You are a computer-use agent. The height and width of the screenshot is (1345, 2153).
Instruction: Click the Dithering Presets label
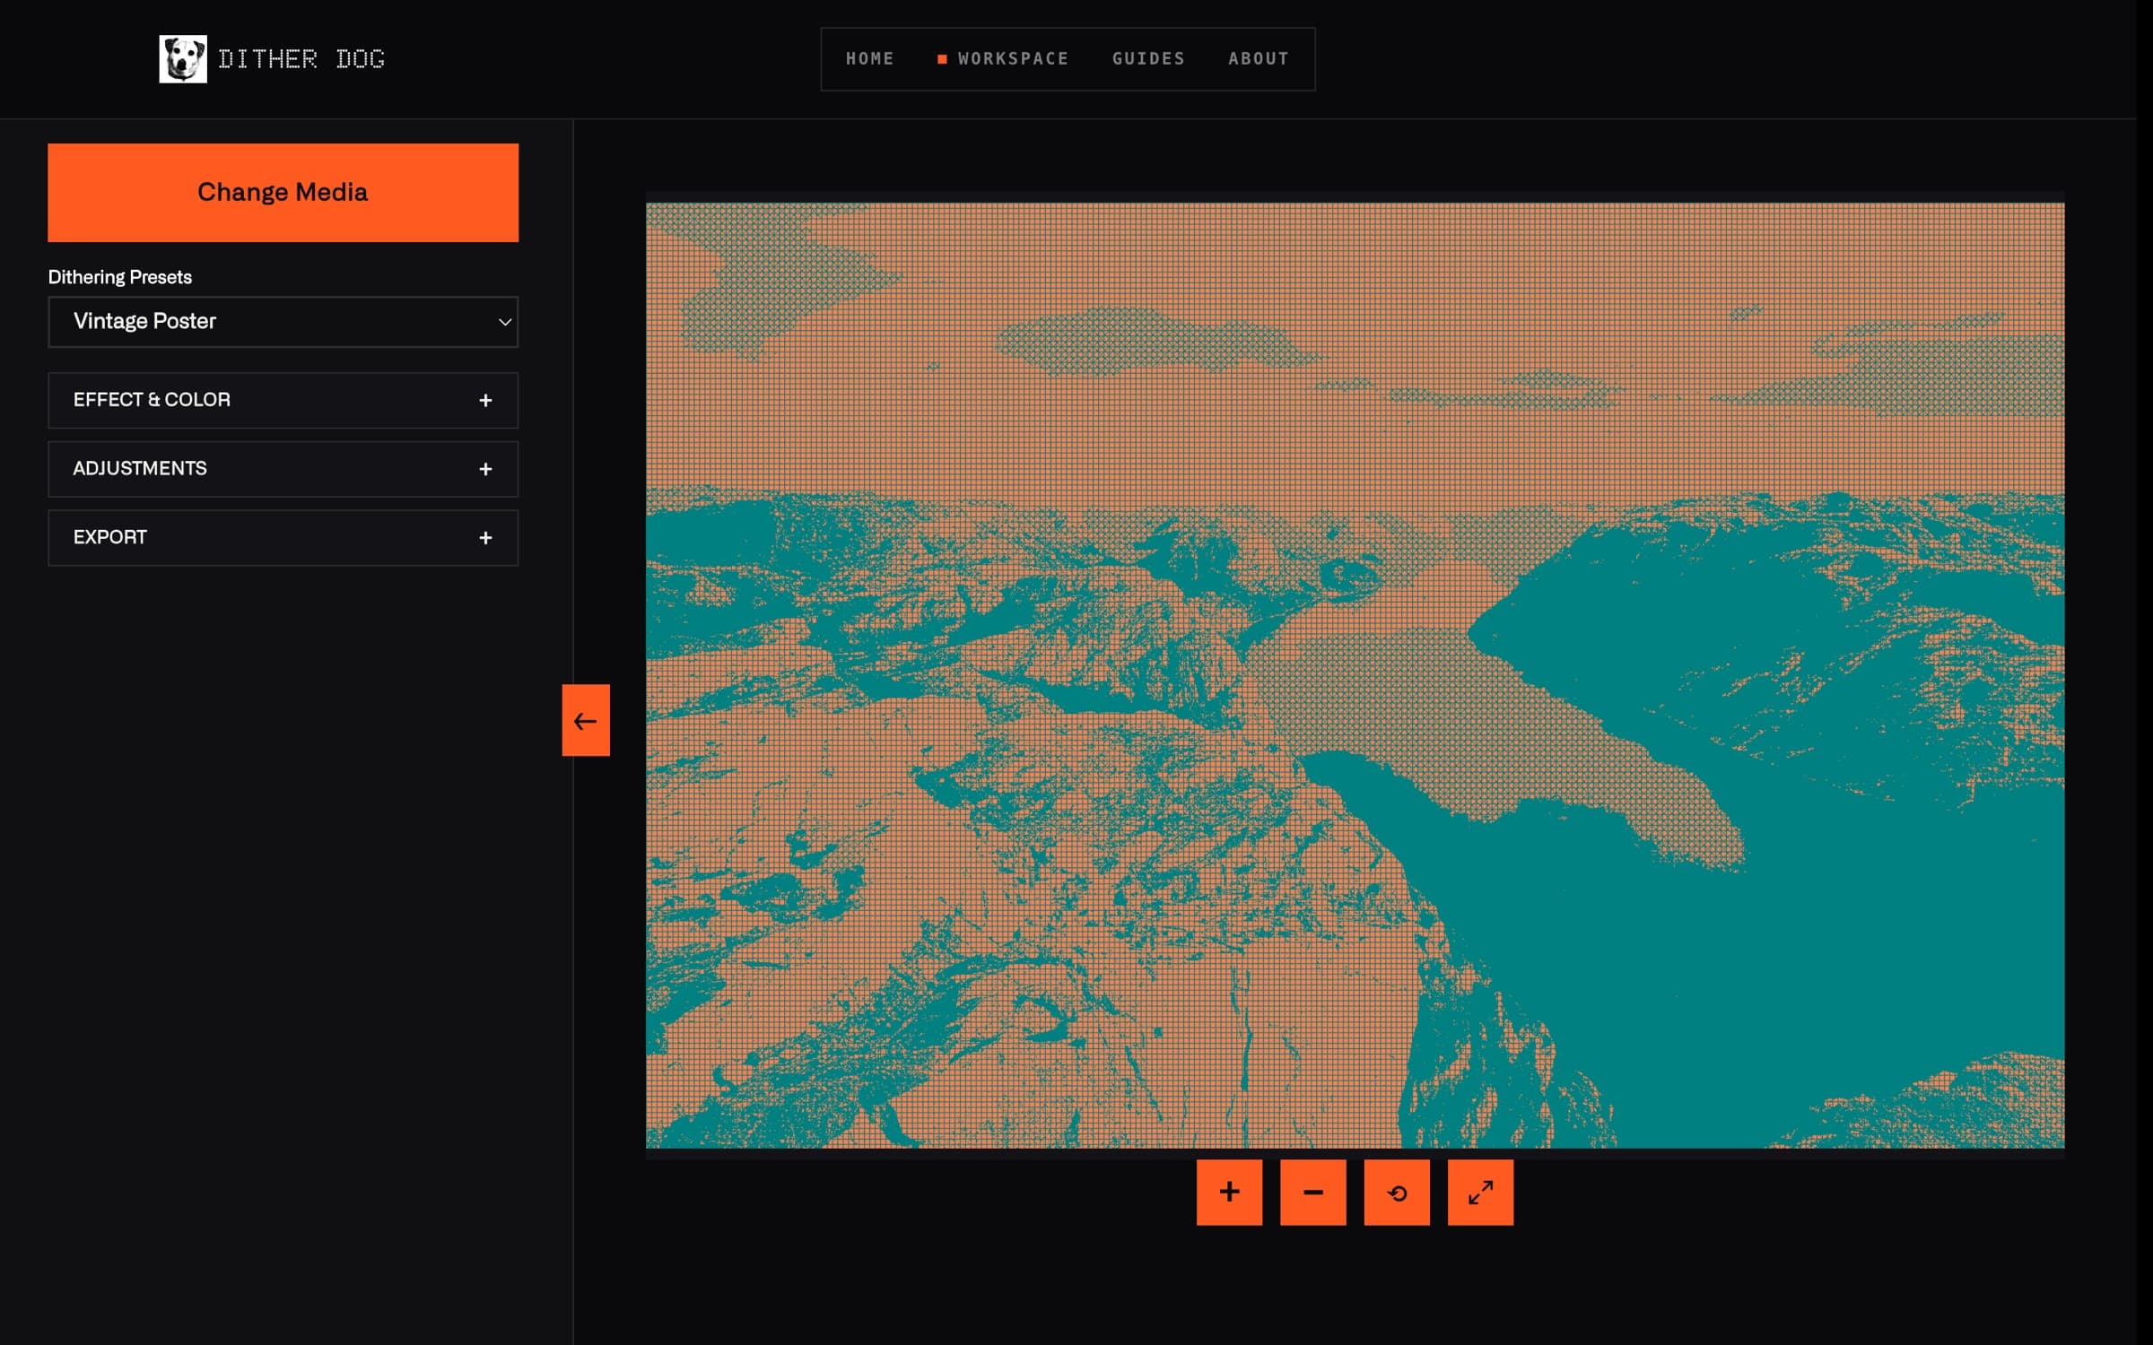(120, 277)
